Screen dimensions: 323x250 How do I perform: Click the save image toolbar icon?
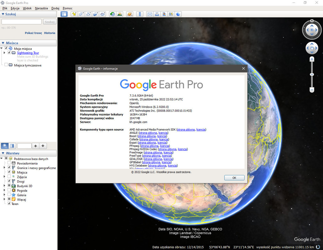[164, 14]
